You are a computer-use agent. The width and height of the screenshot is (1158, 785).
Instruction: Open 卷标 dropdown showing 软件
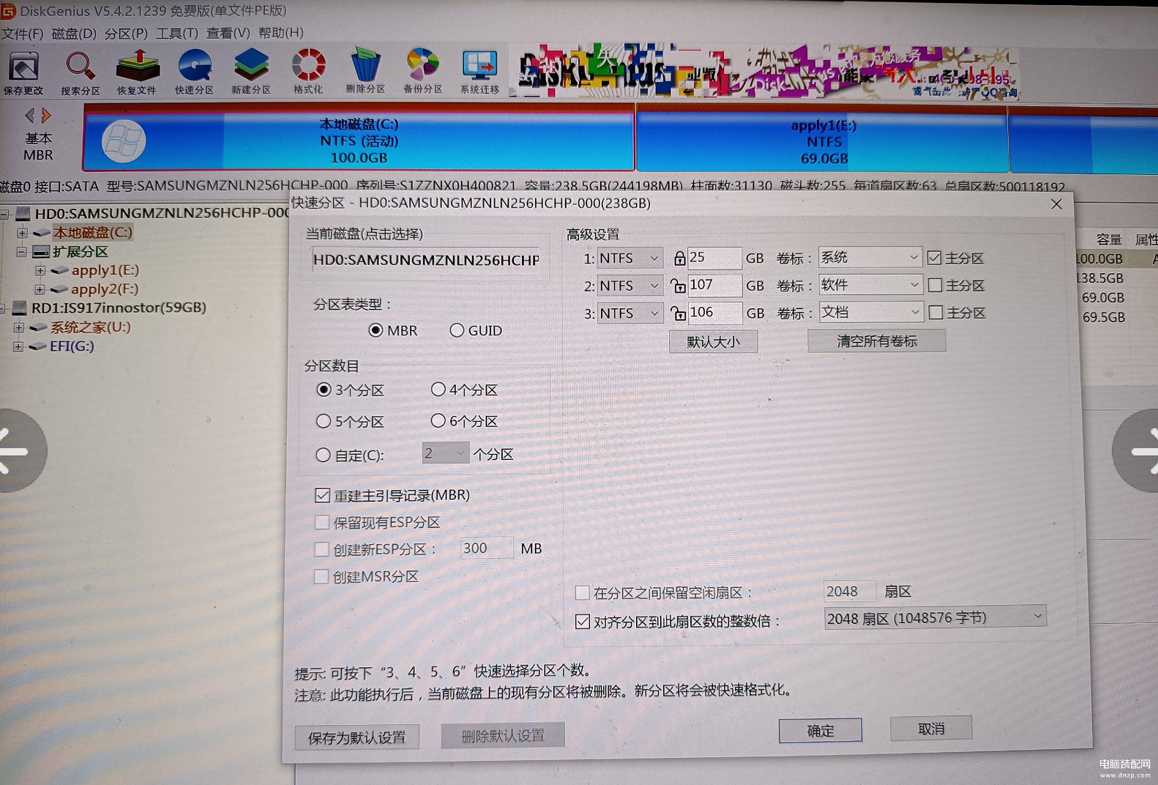tap(870, 285)
